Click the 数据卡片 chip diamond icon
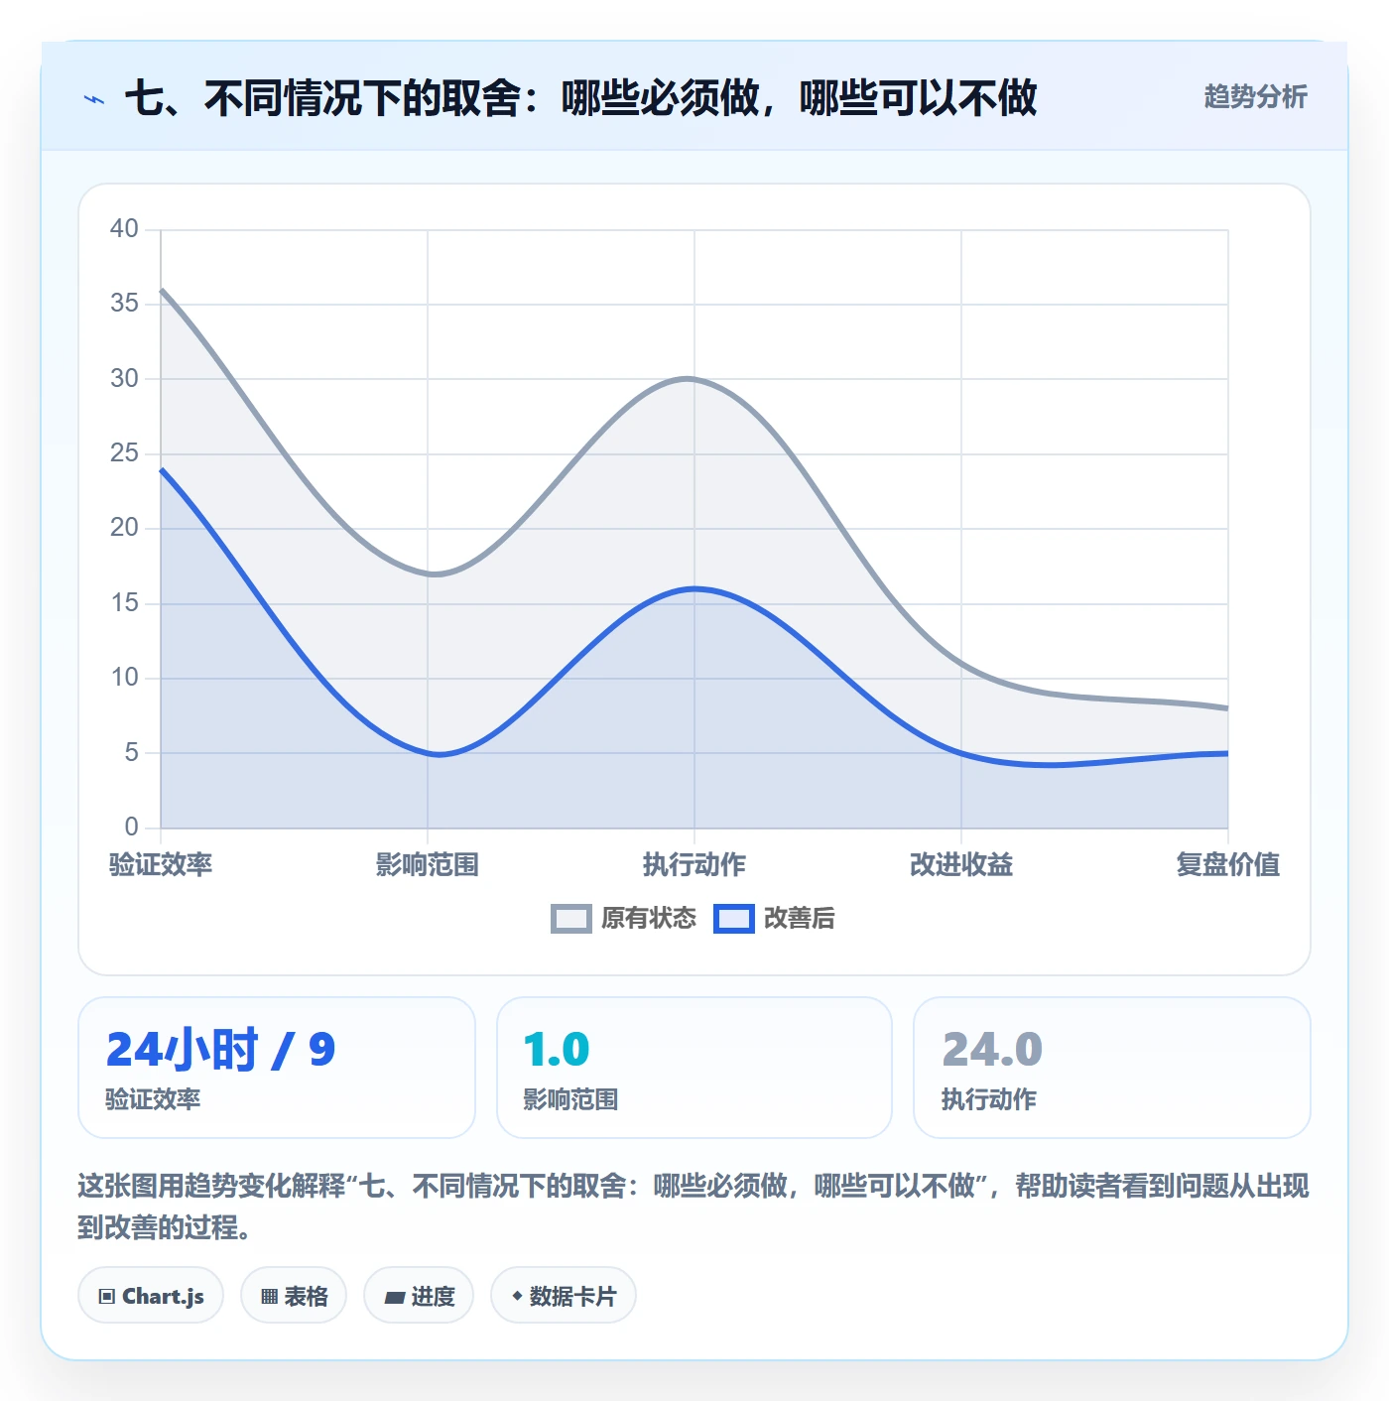The height and width of the screenshot is (1401, 1389). coord(517,1296)
